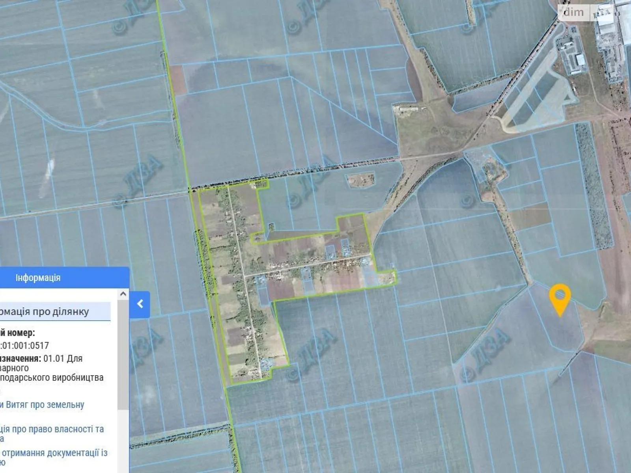Collapse the information side panel with chevron
The height and width of the screenshot is (473, 631).
[x=140, y=304]
